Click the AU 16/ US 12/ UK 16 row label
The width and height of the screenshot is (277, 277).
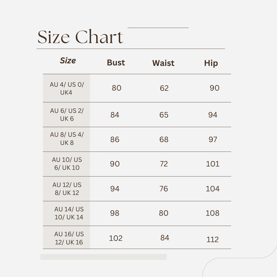coord(69,238)
